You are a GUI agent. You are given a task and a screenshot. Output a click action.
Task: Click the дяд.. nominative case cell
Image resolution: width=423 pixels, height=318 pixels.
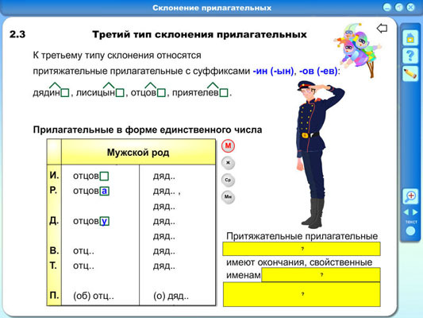(x=164, y=176)
